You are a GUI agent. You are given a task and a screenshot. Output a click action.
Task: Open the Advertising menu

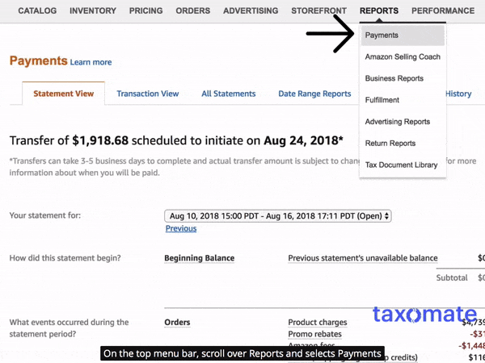[x=251, y=10]
